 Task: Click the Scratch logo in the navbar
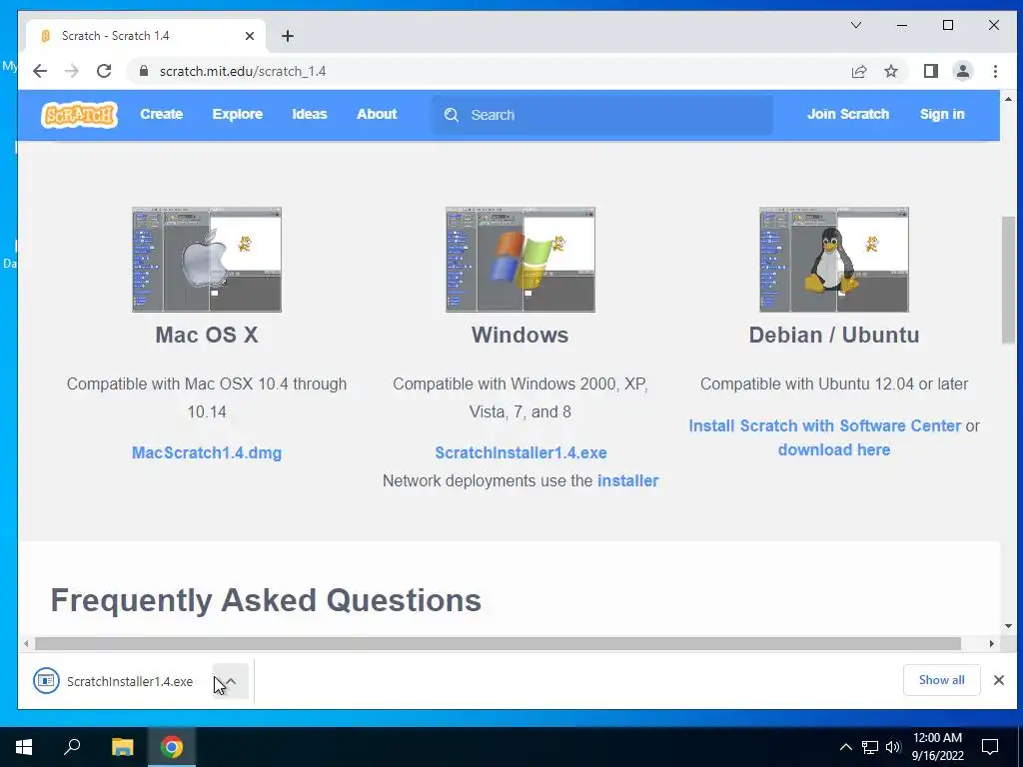point(79,115)
